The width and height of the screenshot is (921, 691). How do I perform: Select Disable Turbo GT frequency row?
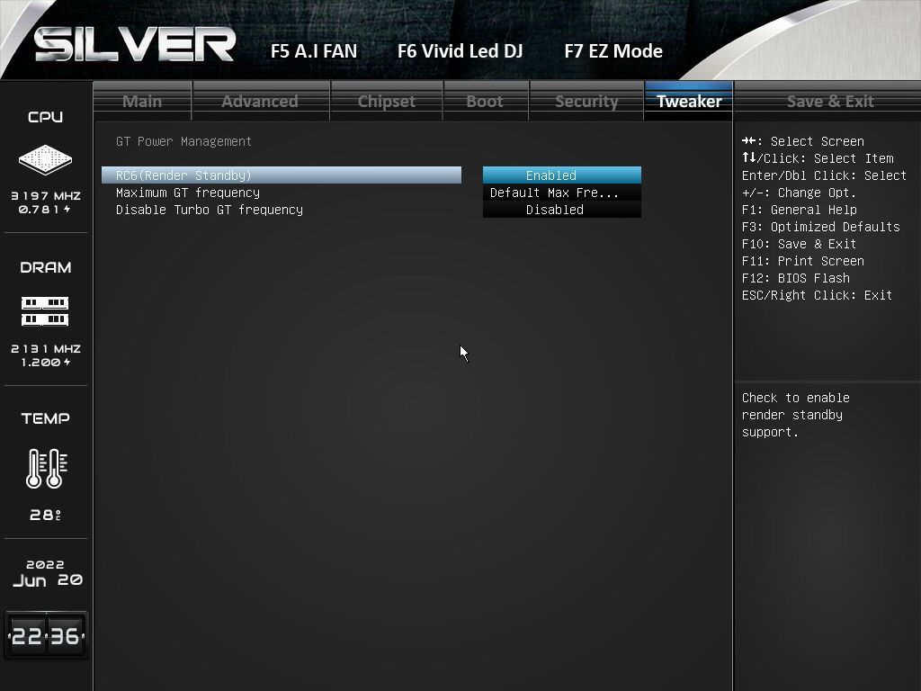coord(282,209)
